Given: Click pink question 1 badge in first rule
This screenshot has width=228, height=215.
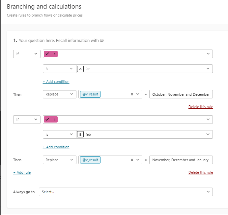Looking at the screenshot, I should 51,54.
